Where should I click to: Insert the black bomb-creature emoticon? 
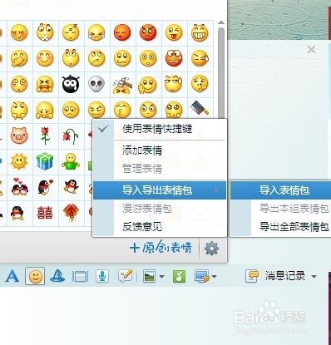coord(71,84)
